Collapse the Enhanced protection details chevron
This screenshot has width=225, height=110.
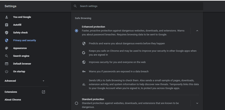pyautogui.click(x=197, y=31)
